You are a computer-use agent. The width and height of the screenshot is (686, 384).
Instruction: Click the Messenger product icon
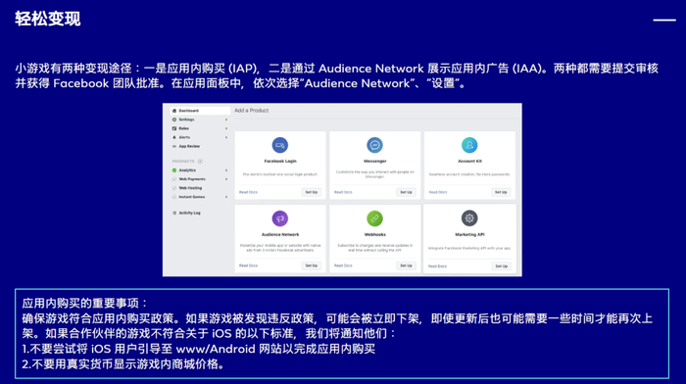click(374, 145)
